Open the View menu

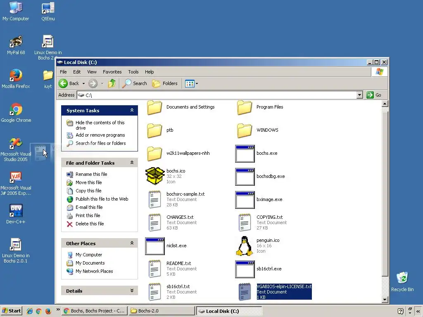pos(92,72)
